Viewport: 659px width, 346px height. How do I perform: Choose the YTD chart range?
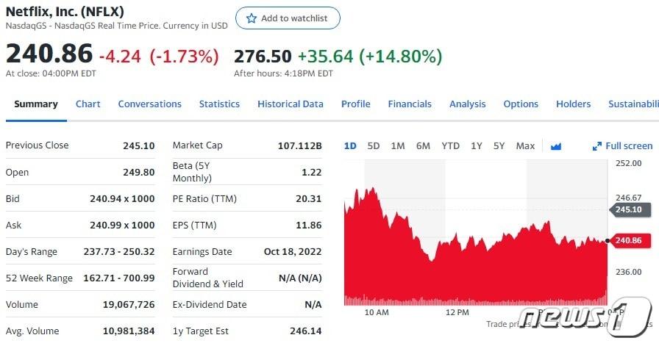(x=450, y=146)
